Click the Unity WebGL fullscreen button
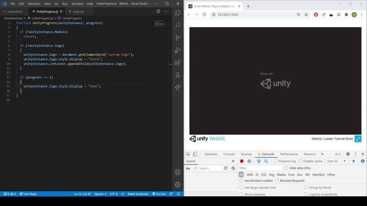 click(x=358, y=138)
